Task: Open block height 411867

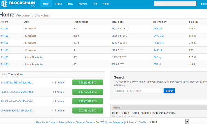Action: click(x=4, y=43)
